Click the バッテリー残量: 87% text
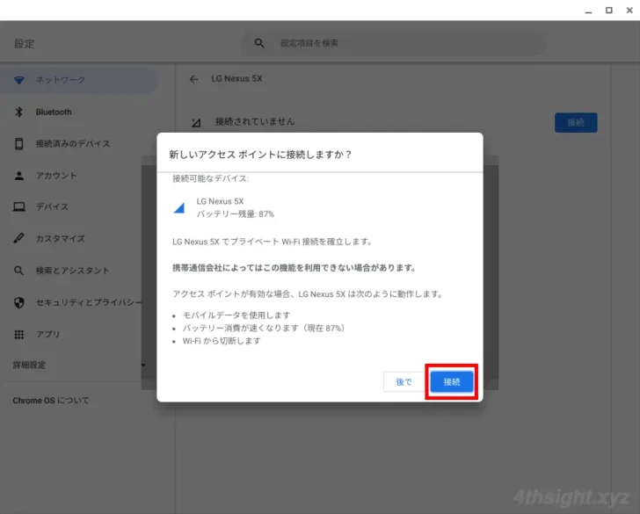Screen dimensions: 640x514 (x=236, y=214)
